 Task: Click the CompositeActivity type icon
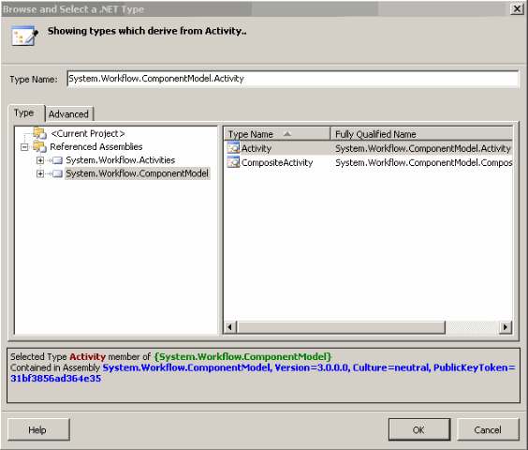[233, 162]
